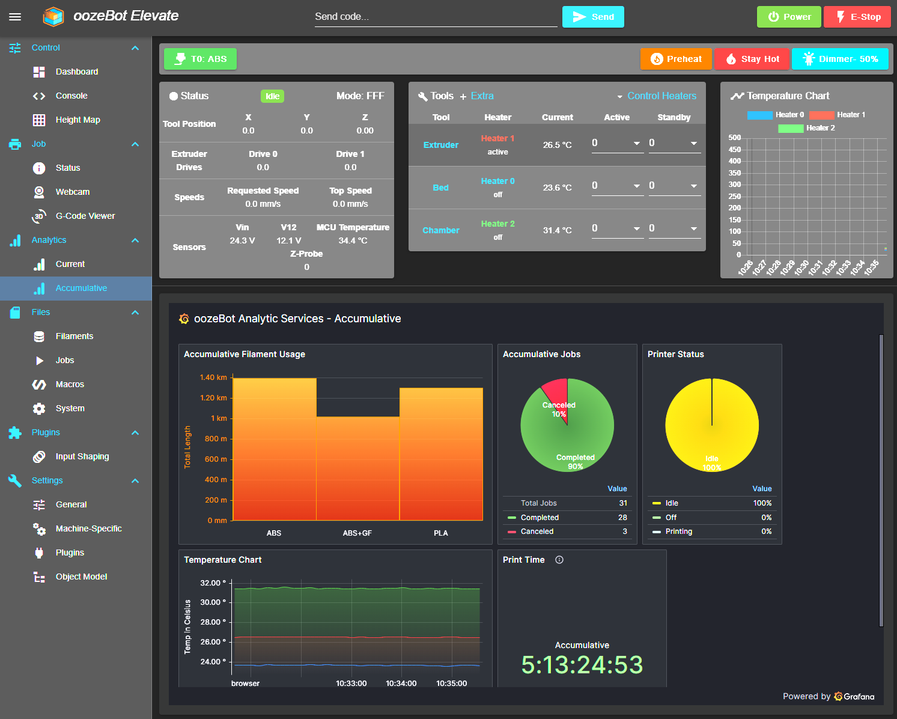Click the Machine-Specific gears icon
The height and width of the screenshot is (719, 897).
39,529
